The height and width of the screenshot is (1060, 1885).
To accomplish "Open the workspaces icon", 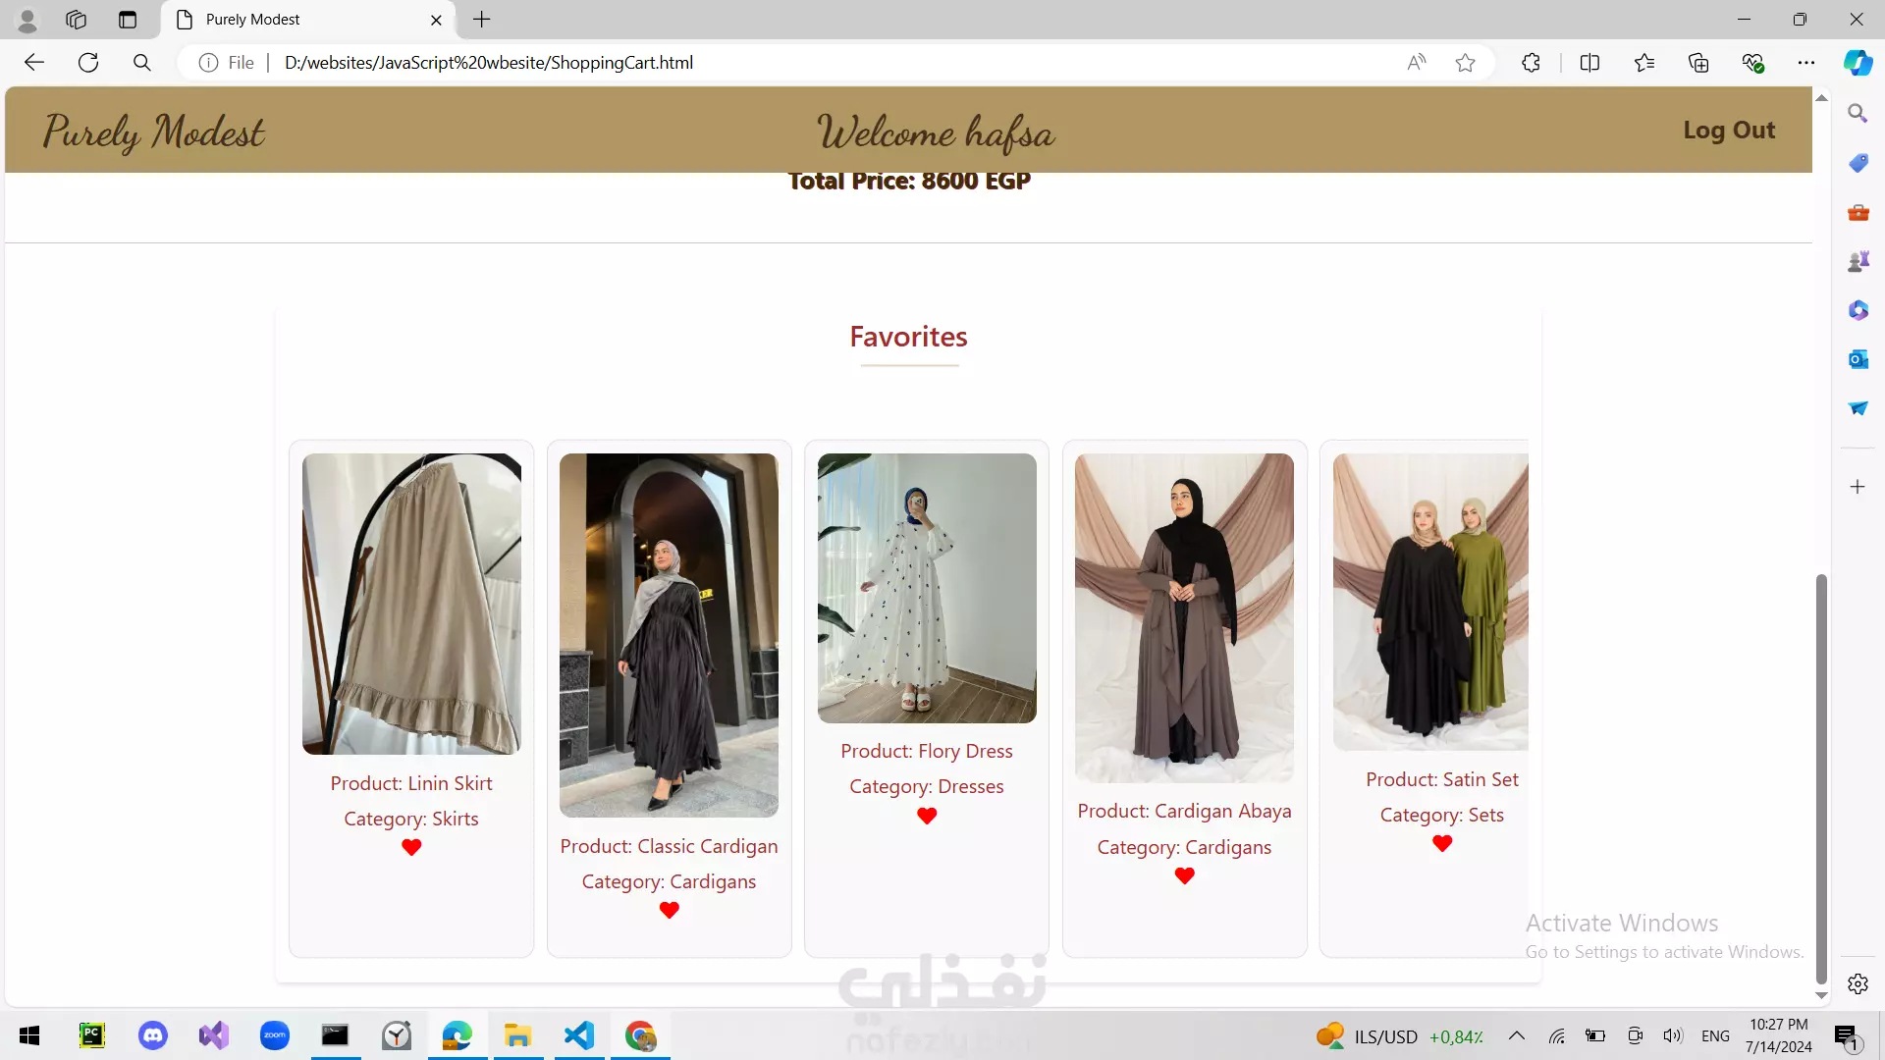I will pos(77,20).
